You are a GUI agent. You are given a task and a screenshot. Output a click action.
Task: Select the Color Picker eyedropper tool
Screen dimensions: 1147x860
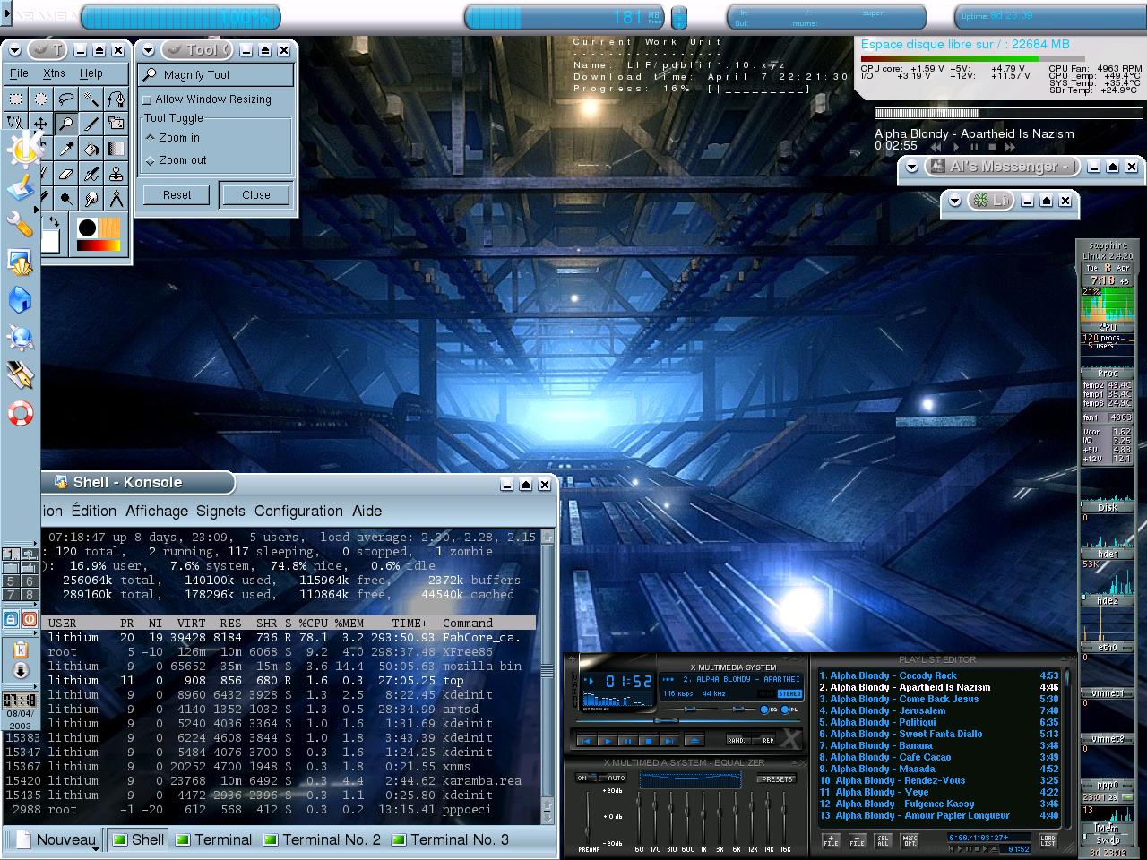point(65,149)
